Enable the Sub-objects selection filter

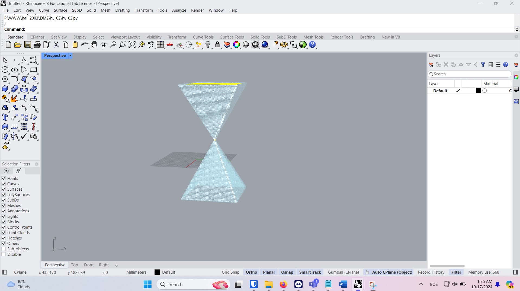click(x=4, y=249)
